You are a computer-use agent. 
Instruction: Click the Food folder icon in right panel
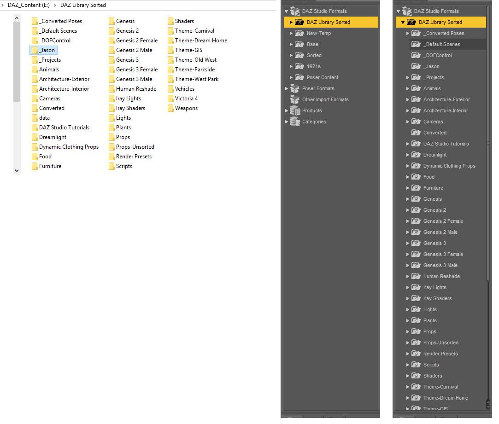click(416, 177)
